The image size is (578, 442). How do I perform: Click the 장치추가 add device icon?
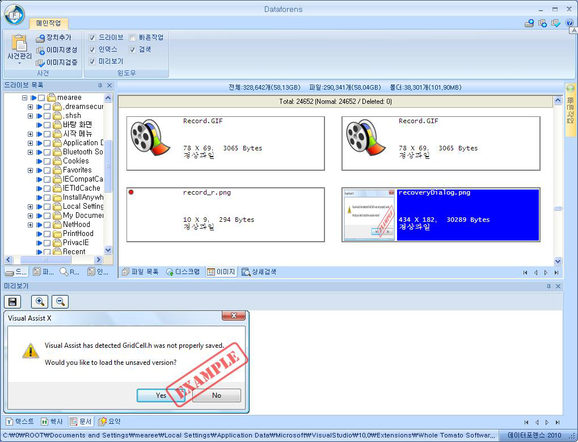tap(40, 38)
